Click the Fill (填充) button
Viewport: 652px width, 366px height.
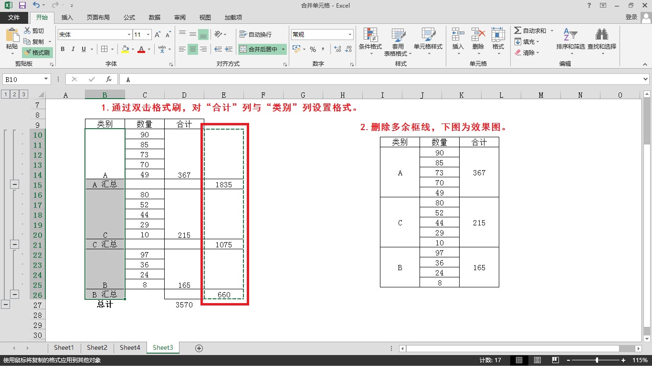click(528, 42)
